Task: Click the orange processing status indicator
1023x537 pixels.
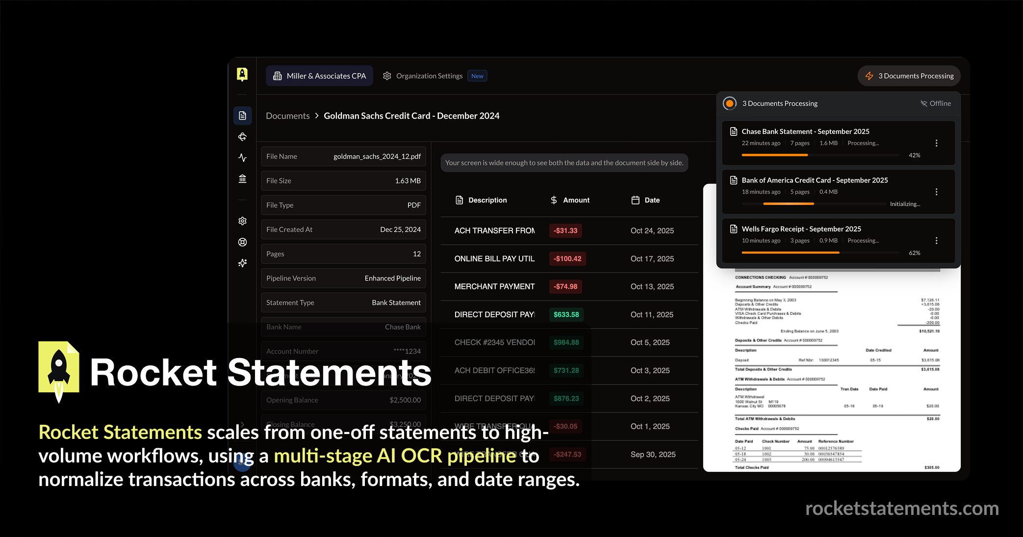Action: 730,103
